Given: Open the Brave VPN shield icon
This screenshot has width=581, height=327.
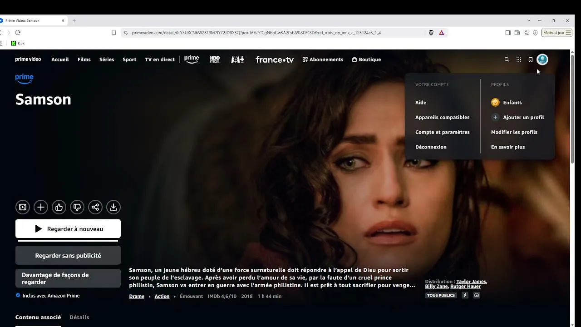Looking at the screenshot, I should click(x=535, y=33).
